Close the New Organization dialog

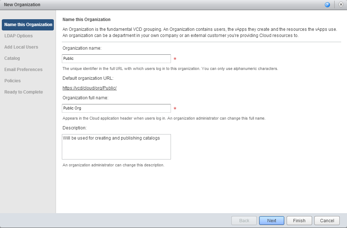[x=341, y=5]
